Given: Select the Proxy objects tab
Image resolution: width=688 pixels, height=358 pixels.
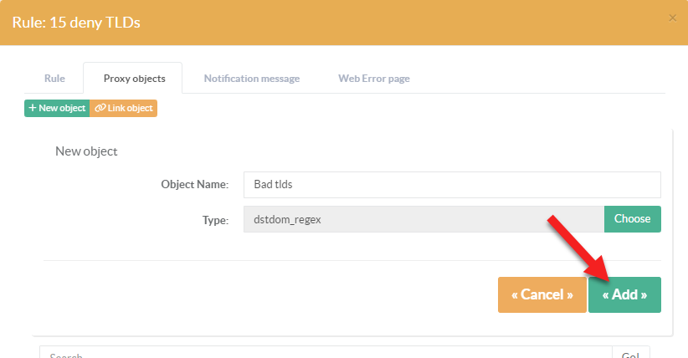Looking at the screenshot, I should point(134,79).
